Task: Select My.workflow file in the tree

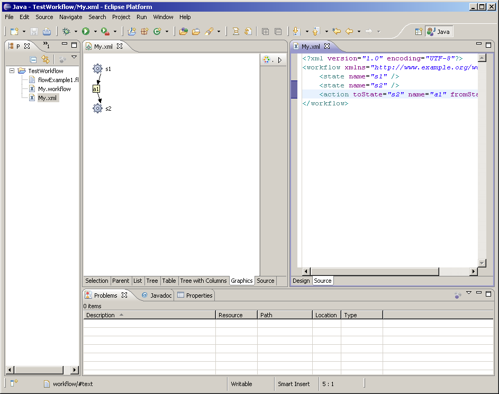Action: pos(54,89)
